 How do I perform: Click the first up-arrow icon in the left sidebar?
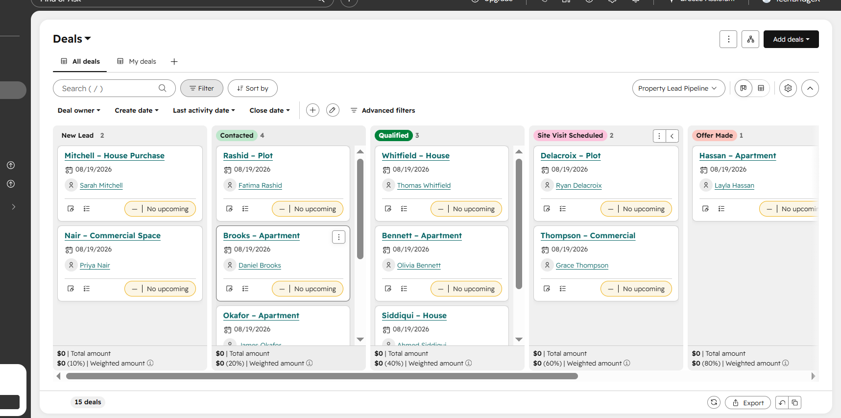point(11,165)
